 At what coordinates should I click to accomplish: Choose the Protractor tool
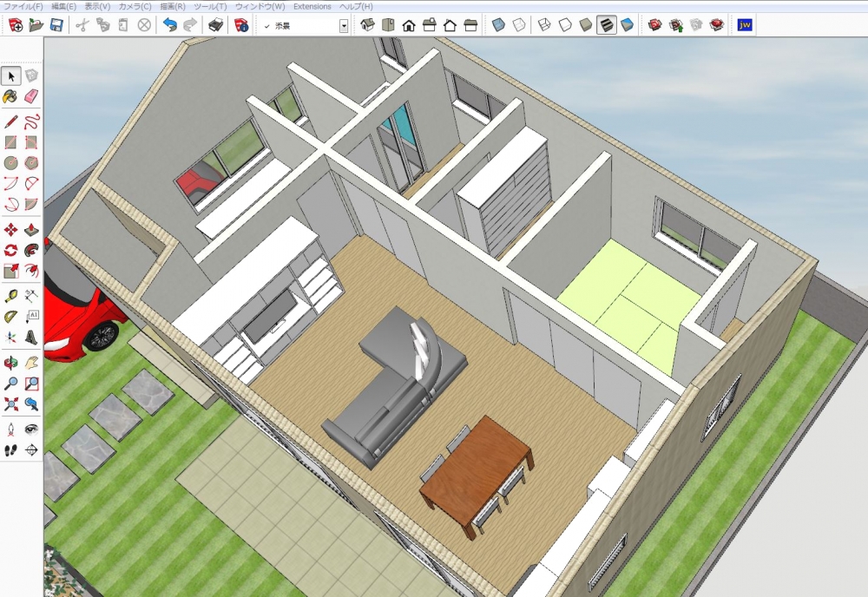tap(11, 317)
